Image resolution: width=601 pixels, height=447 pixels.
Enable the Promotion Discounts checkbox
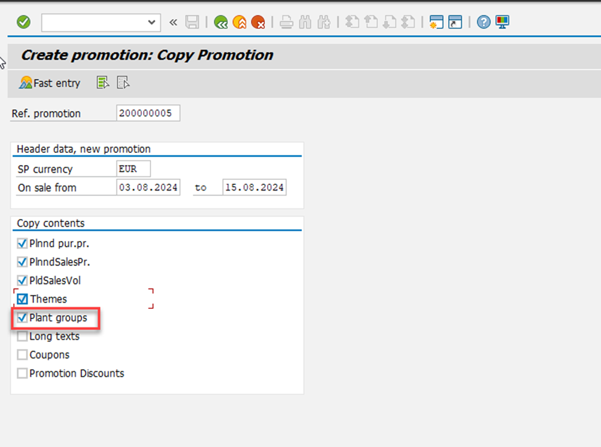click(x=22, y=374)
